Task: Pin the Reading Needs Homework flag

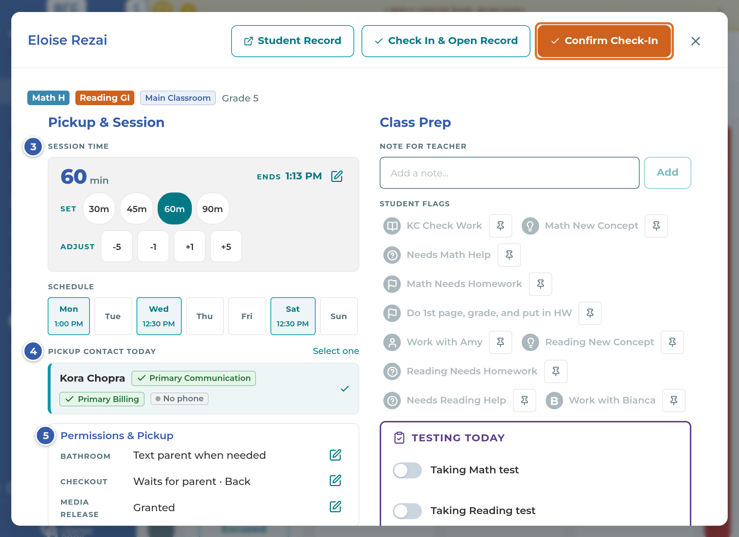Action: [556, 371]
